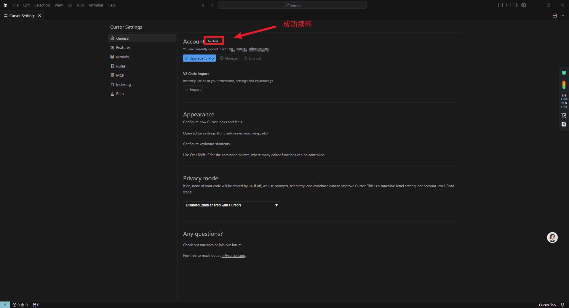This screenshot has height=308, width=569.
Task: Open editor settings link
Action: [x=199, y=133]
